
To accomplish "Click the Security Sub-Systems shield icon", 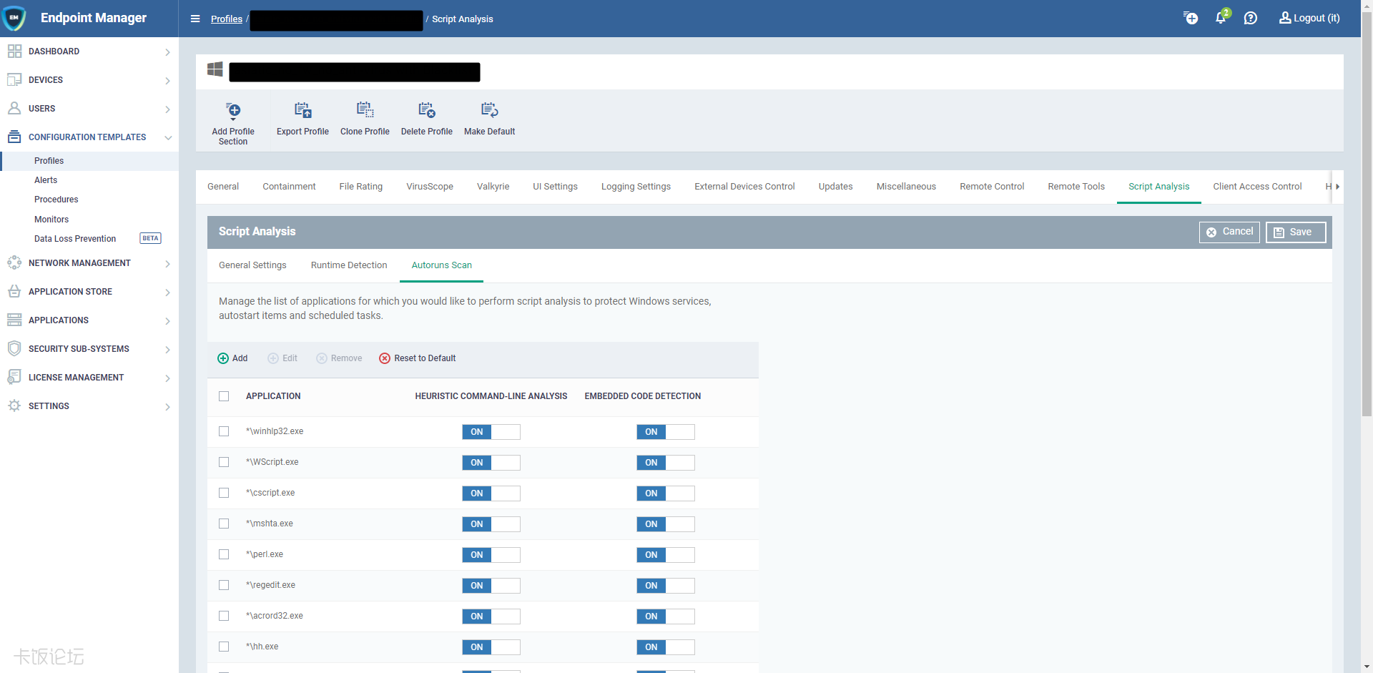I will coord(14,348).
